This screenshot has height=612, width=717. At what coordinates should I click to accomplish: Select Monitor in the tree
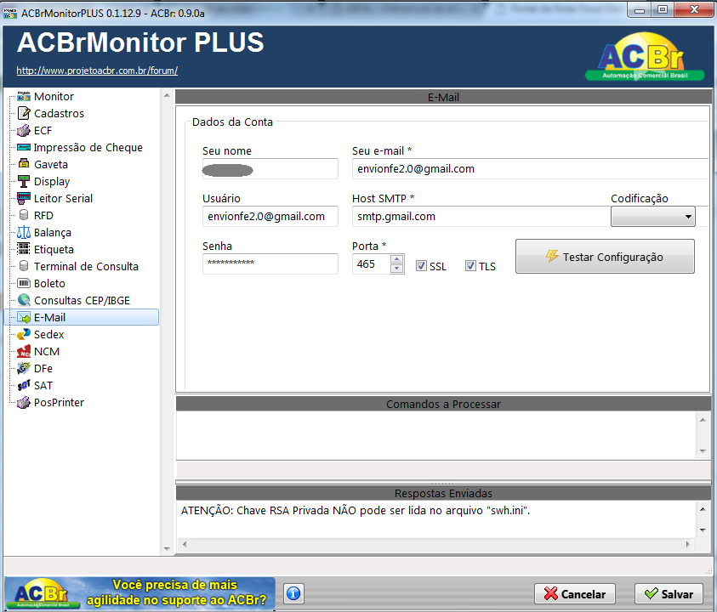(54, 96)
